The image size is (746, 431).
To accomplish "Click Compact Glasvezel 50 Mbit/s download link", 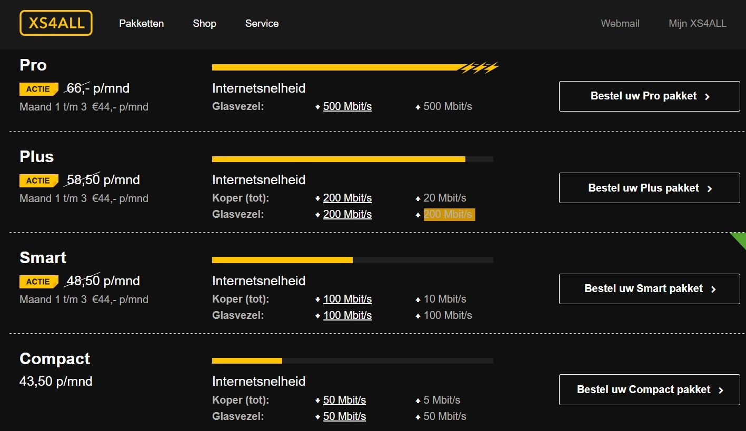I will pyautogui.click(x=344, y=416).
